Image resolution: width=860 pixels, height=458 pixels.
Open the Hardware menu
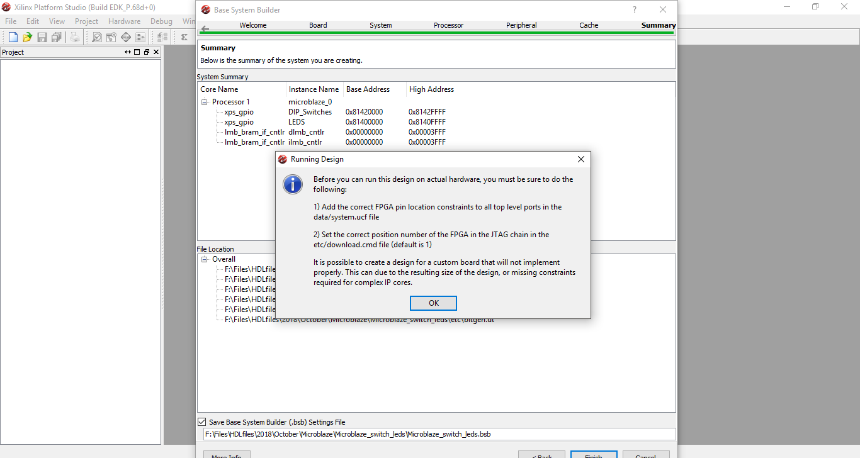(x=124, y=21)
